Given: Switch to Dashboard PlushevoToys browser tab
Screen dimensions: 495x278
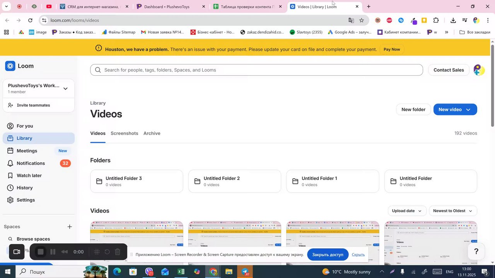Looking at the screenshot, I should [x=171, y=7].
